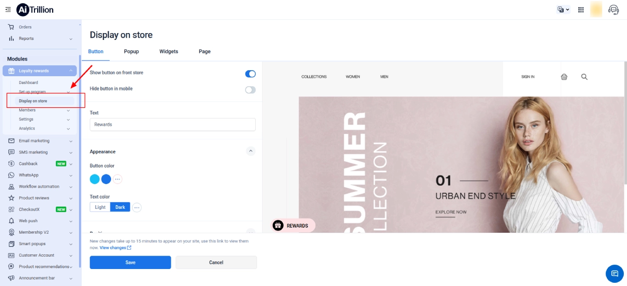This screenshot has width=627, height=286.
Task: Click the preview search magnifier icon
Action: pos(584,77)
